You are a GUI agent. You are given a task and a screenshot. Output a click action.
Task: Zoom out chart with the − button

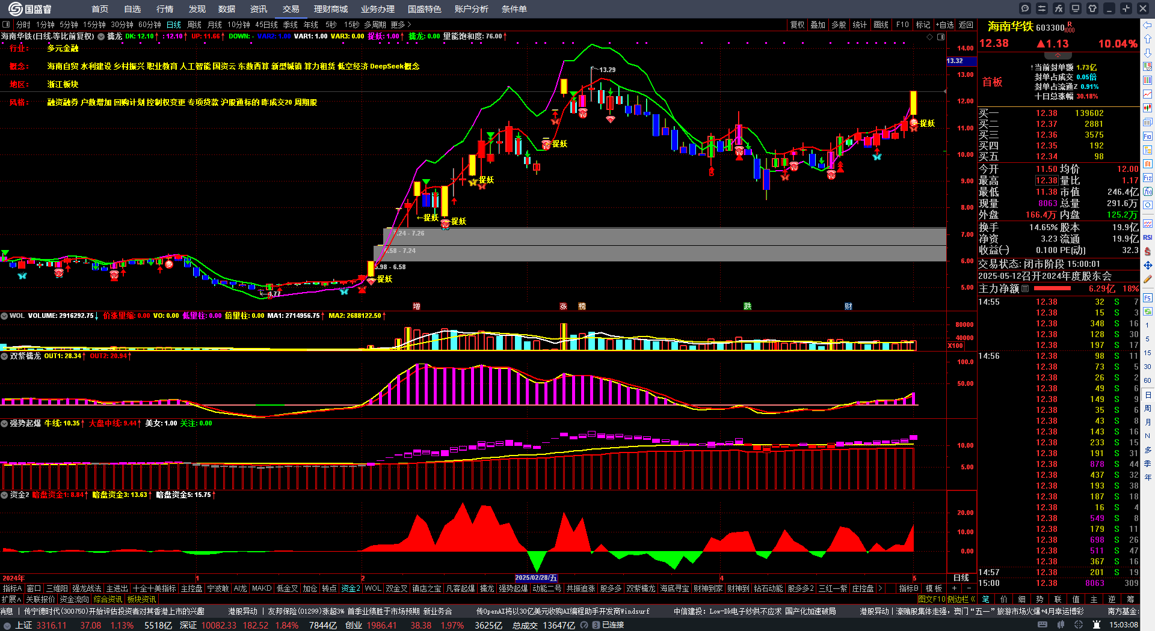point(969,588)
